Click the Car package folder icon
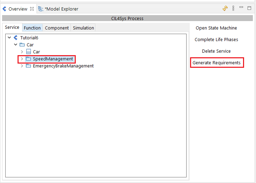This screenshot has height=183, width=256. tap(22, 45)
